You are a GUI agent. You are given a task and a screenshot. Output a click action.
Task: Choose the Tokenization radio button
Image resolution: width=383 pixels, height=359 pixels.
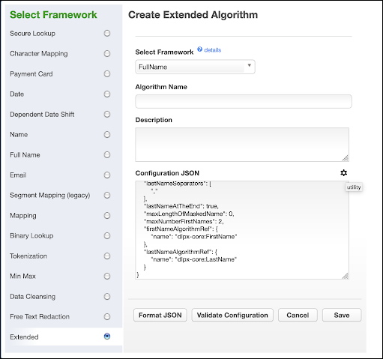coord(107,256)
